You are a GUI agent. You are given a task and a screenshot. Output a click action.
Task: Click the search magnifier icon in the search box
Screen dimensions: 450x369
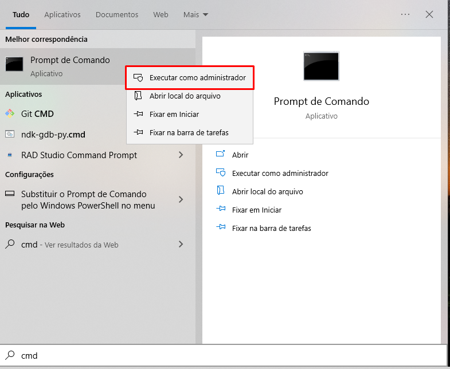click(x=10, y=355)
